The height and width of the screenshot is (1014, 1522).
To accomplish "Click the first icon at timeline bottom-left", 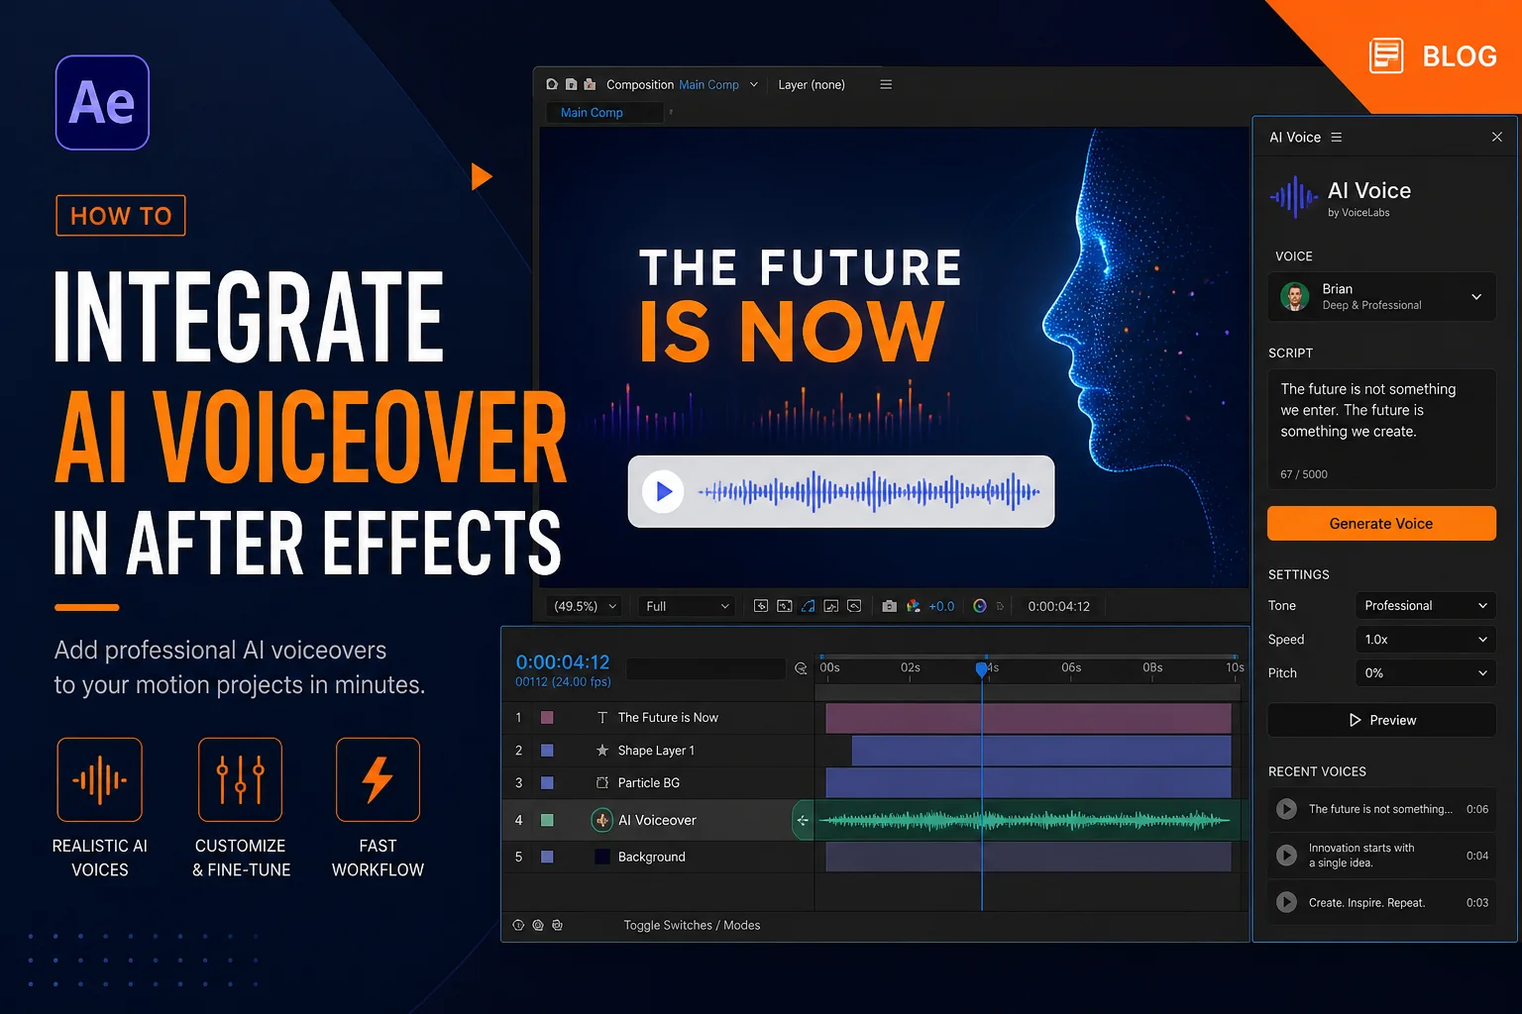I will coord(518,925).
